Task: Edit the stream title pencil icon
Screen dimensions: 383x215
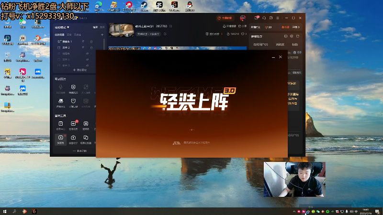Action: tap(171, 26)
